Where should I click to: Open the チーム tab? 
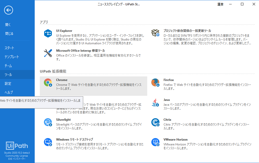[17, 66]
